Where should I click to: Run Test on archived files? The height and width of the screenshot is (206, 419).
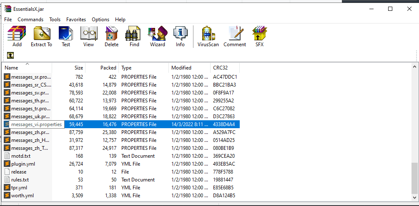(x=66, y=36)
